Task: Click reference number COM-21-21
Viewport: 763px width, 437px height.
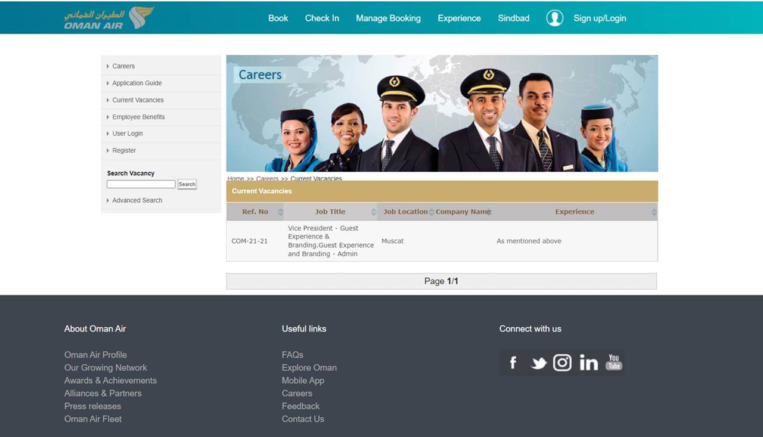Action: point(250,241)
